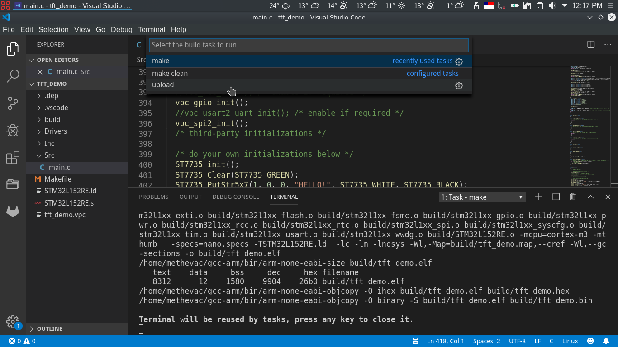Add a new terminal with plus icon
Viewport: 618px width, 347px height.
click(x=538, y=197)
